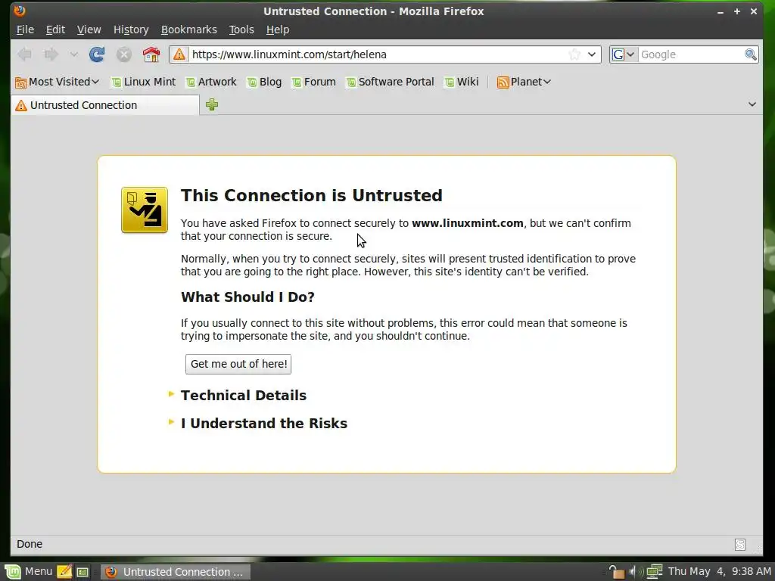Viewport: 775px width, 581px height.
Task: Open the Wiki bookmark
Action: click(461, 82)
